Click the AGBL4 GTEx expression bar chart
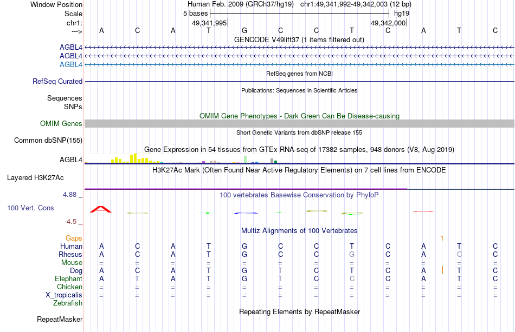Image resolution: width=515 pixels, height=332 pixels. (186, 158)
